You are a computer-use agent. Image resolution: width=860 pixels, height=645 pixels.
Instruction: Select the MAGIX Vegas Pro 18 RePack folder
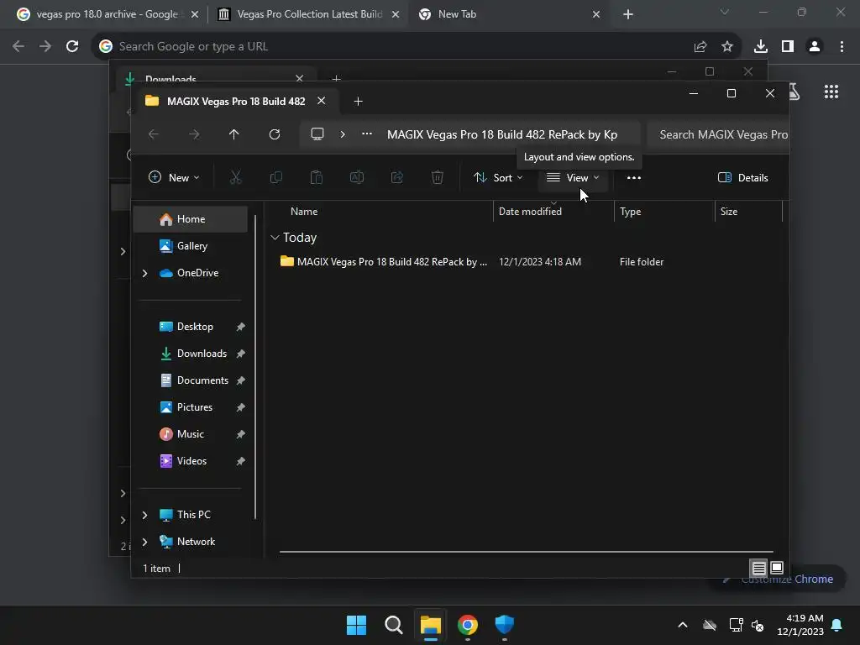click(x=383, y=262)
